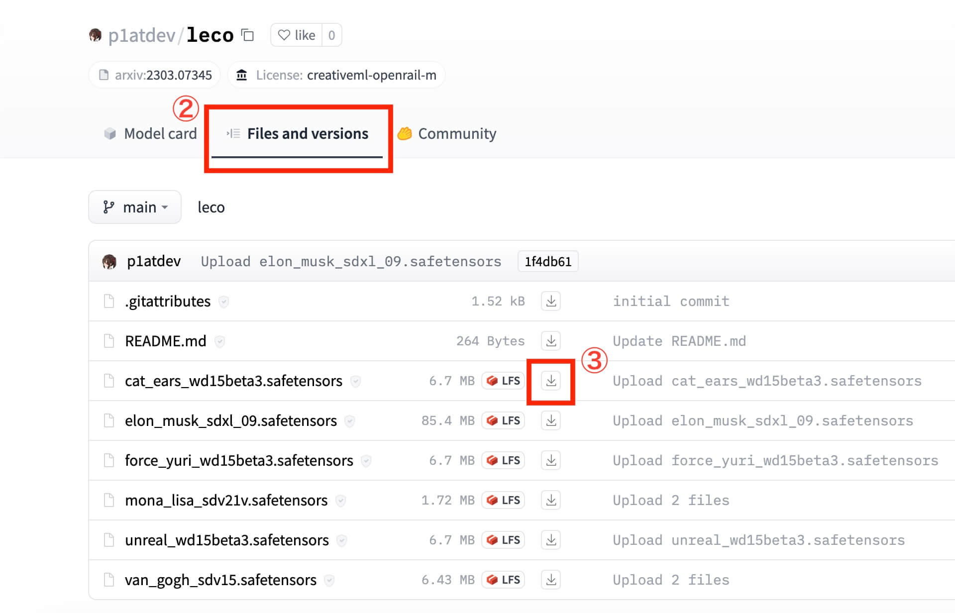
Task: Open the p1atdev profile link in header
Action: pyautogui.click(x=141, y=35)
